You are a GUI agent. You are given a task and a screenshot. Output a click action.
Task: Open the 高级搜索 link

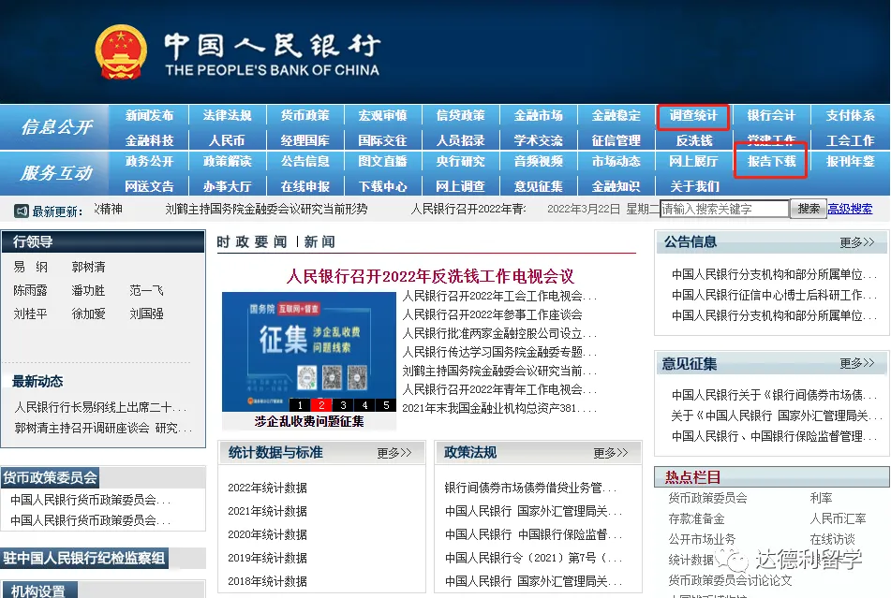coord(850,209)
